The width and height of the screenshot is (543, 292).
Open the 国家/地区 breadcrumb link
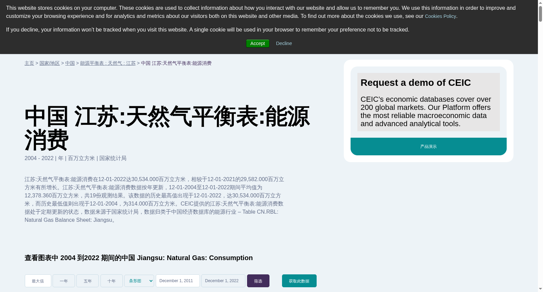pyautogui.click(x=50, y=63)
